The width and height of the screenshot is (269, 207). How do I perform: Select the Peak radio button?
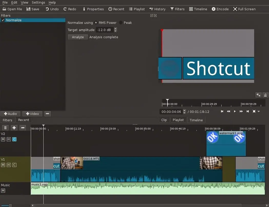pos(121,23)
